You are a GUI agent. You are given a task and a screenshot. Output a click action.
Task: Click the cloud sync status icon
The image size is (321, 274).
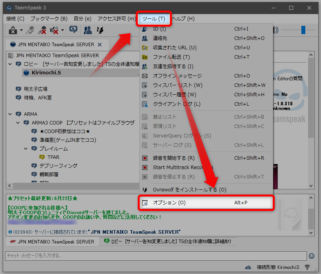click(248, 267)
